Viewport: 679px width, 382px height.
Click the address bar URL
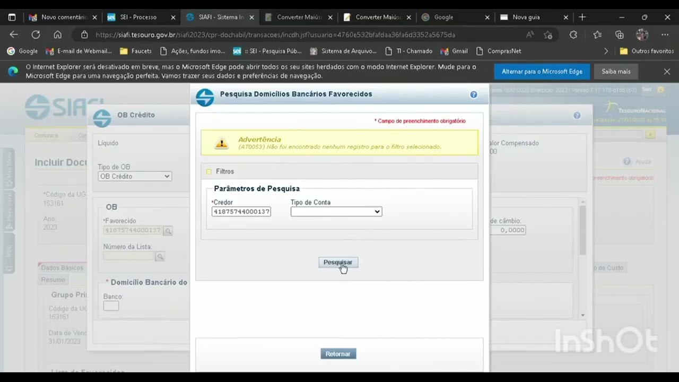tap(275, 34)
